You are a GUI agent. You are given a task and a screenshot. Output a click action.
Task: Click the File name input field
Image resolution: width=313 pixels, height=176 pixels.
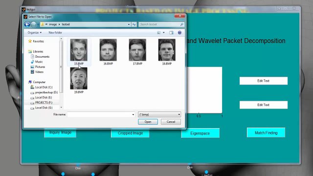pos(99,114)
